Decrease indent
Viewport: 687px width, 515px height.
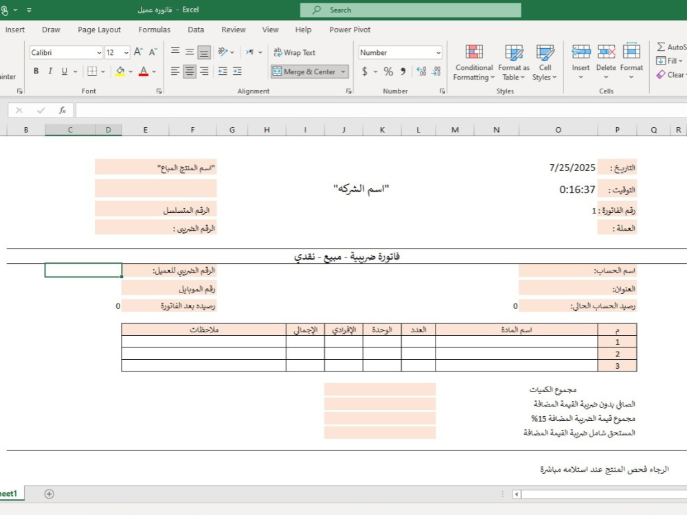coord(223,71)
